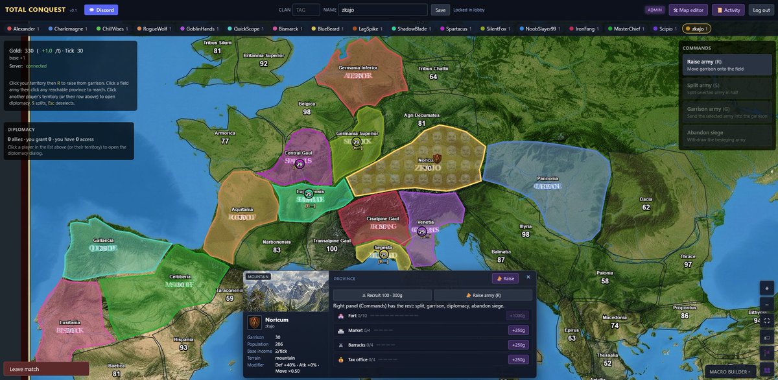Click the Noricum mountain terrain thumbnail
Viewport: 778px width, 380px height.
click(286, 291)
